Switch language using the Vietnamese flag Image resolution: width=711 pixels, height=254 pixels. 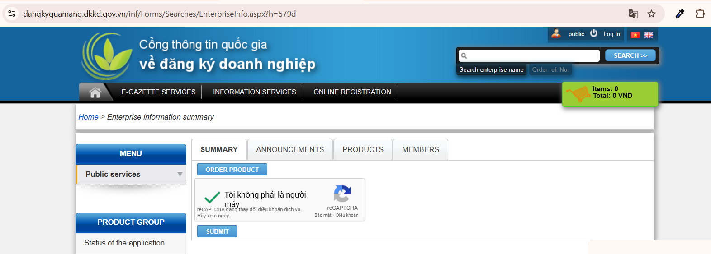[x=635, y=35]
